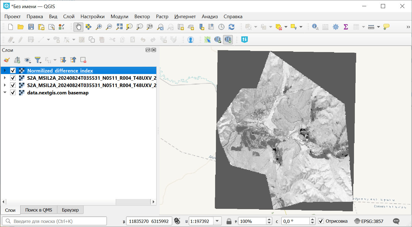Hide the Normilized_difference_index layer
The height and width of the screenshot is (227, 412).
(13, 71)
